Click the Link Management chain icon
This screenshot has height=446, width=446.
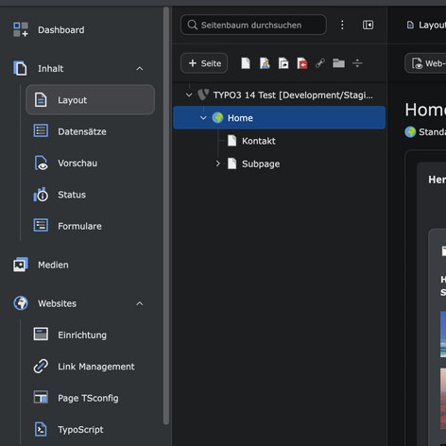click(41, 366)
